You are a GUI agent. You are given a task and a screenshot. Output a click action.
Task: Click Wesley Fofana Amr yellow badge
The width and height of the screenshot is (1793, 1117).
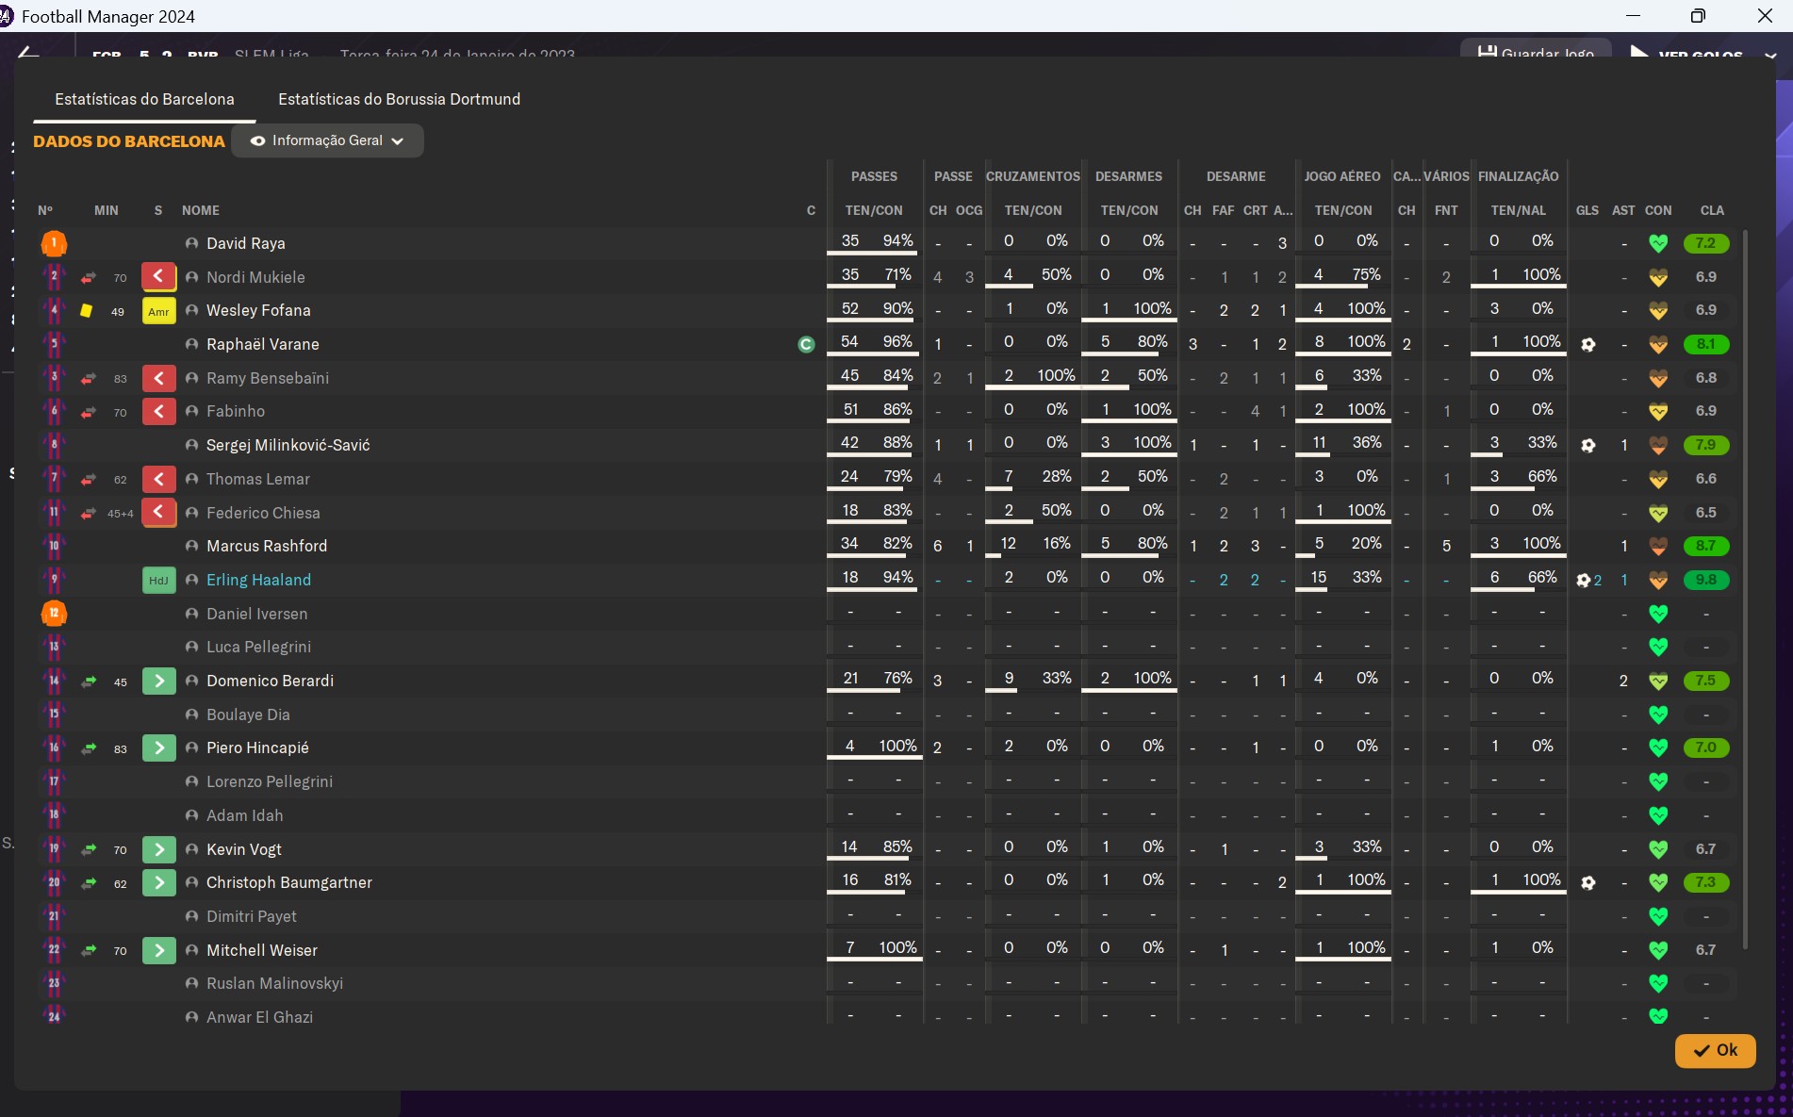(x=159, y=311)
